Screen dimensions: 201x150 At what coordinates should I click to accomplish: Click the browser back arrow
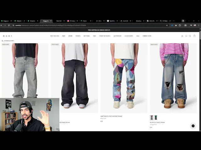coord(2,25)
